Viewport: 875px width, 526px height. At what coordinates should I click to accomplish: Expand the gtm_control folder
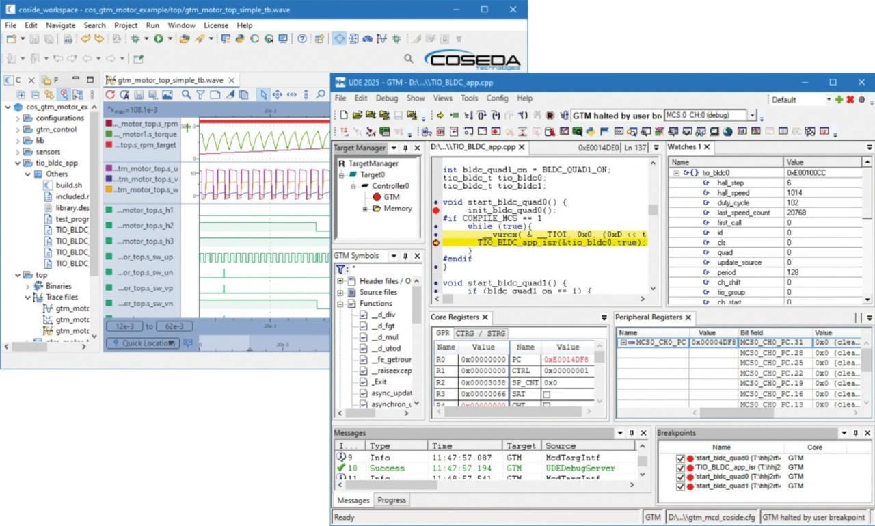pos(18,129)
